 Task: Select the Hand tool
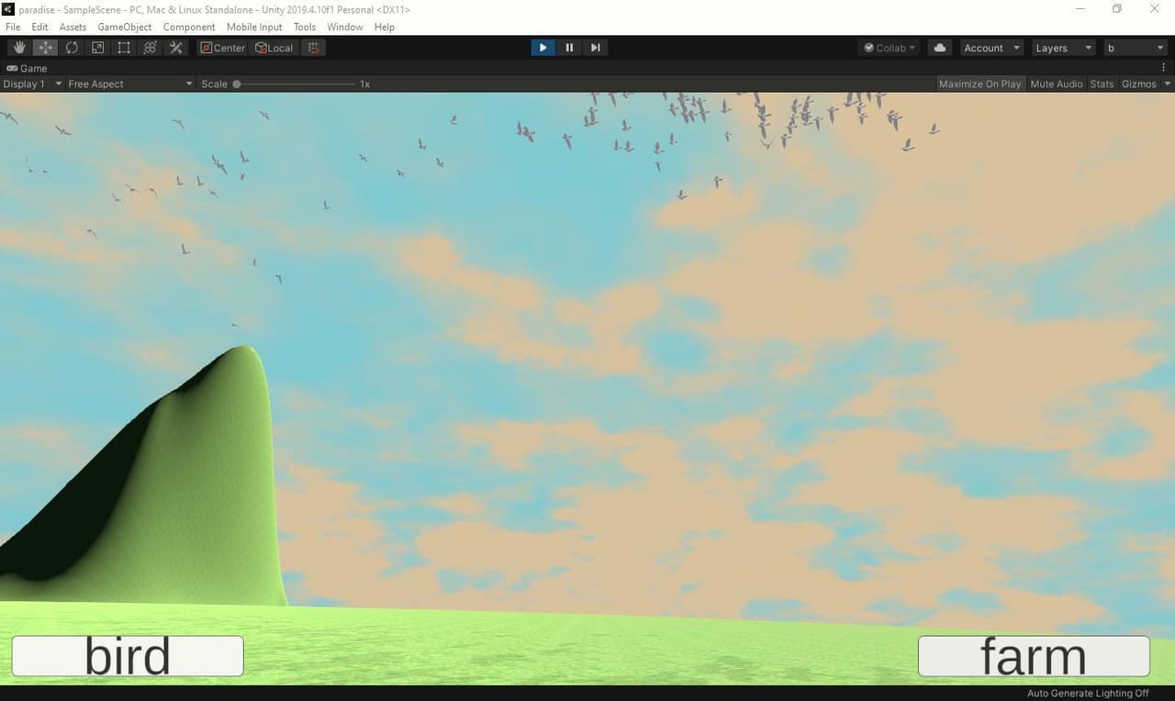click(19, 48)
